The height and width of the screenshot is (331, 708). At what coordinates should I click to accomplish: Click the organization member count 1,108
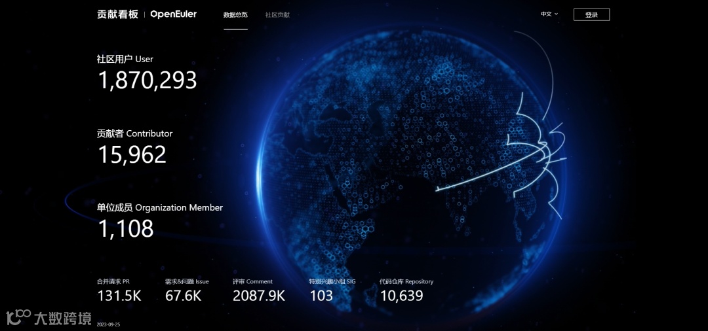point(126,228)
